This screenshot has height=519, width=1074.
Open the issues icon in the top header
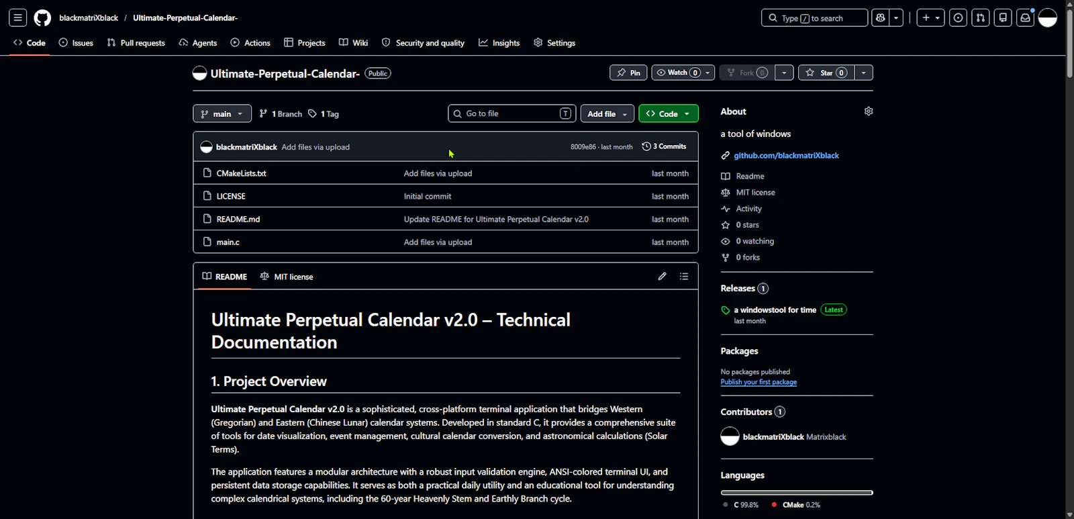[x=959, y=18]
